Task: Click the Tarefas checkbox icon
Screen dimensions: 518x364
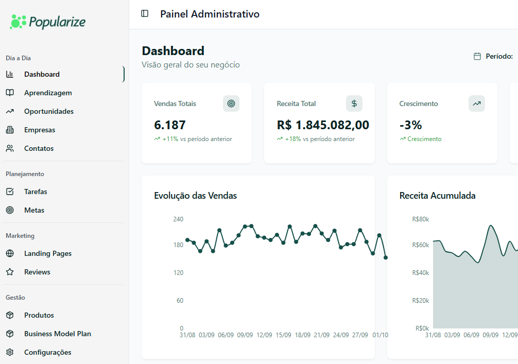Action: [x=11, y=191]
